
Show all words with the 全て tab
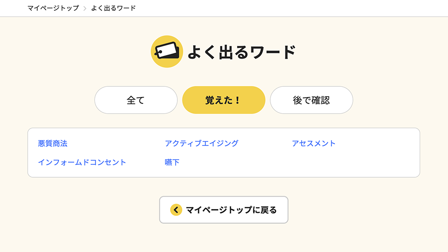coord(136,100)
